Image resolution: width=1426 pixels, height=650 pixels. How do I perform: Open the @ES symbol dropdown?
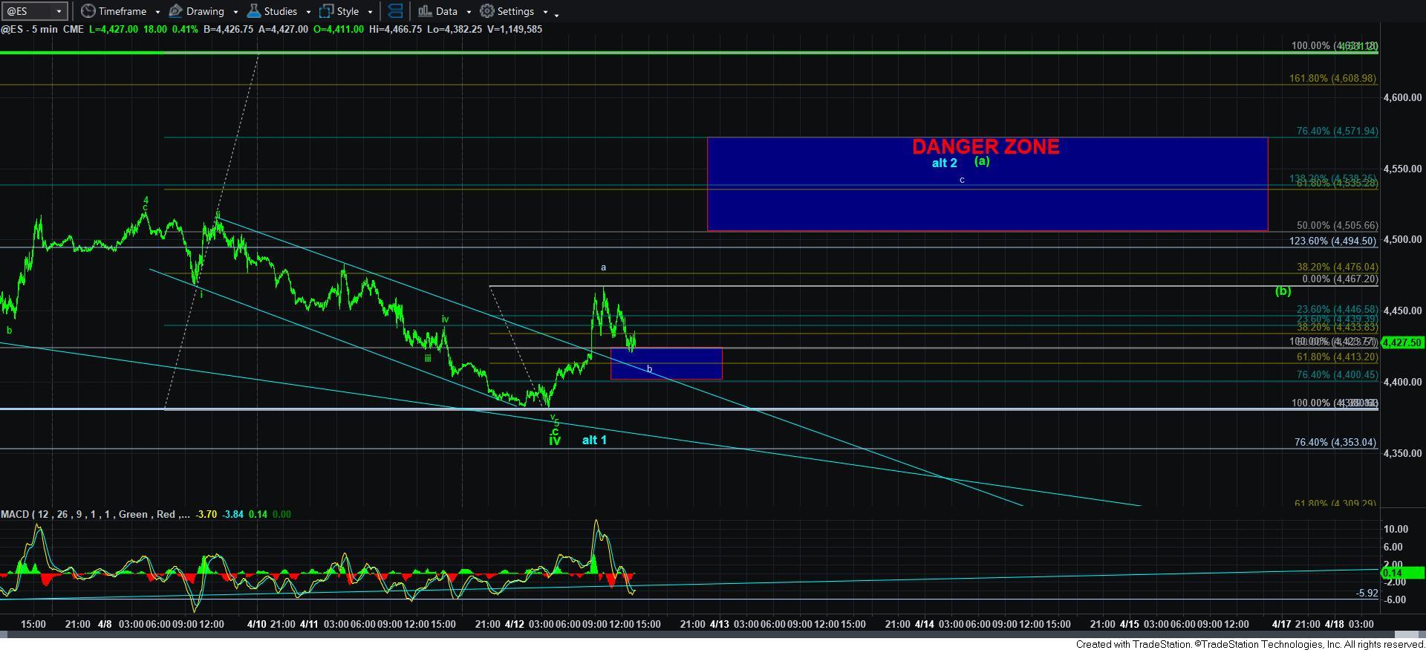pyautogui.click(x=59, y=11)
